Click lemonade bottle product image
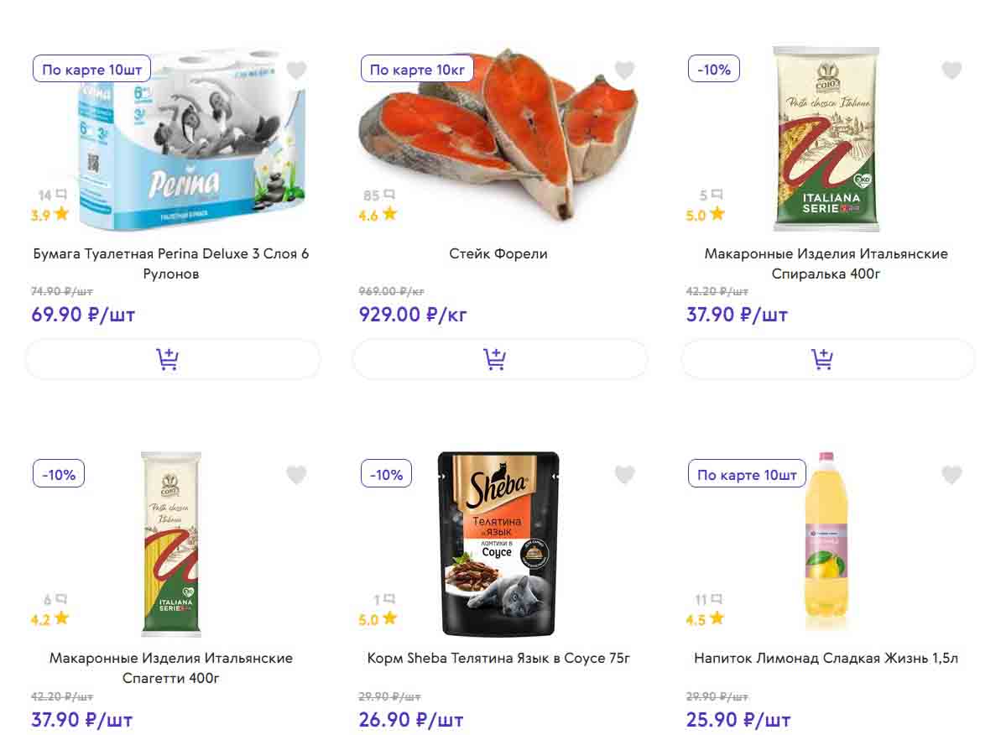1001x735 pixels. pos(826,544)
